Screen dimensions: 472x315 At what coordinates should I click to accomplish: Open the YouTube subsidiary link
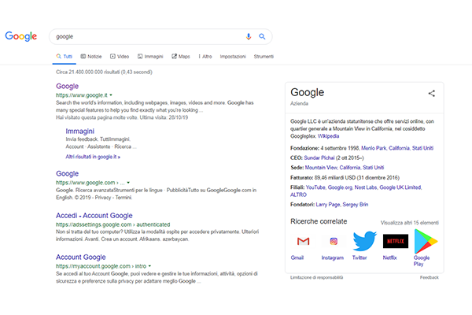click(x=315, y=187)
